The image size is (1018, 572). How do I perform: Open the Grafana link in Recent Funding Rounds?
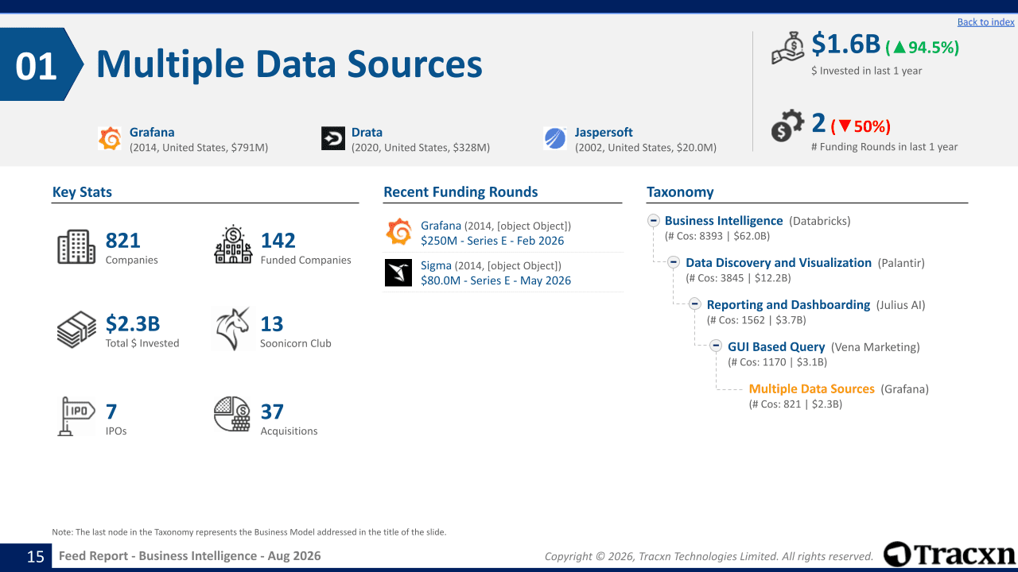point(441,226)
